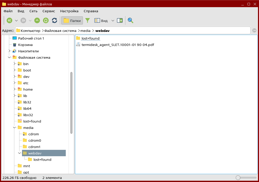259x182 pixels.
Task: Refresh the folder with the reload icon
Action: (x=55, y=20)
